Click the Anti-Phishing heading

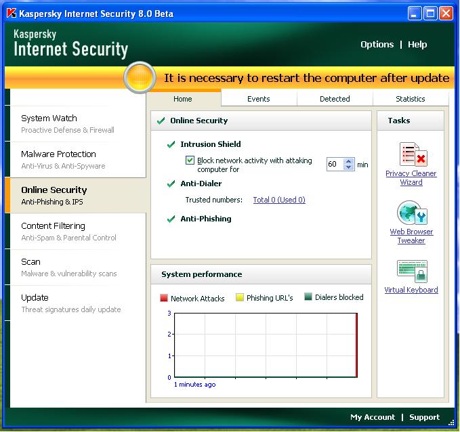[206, 219]
